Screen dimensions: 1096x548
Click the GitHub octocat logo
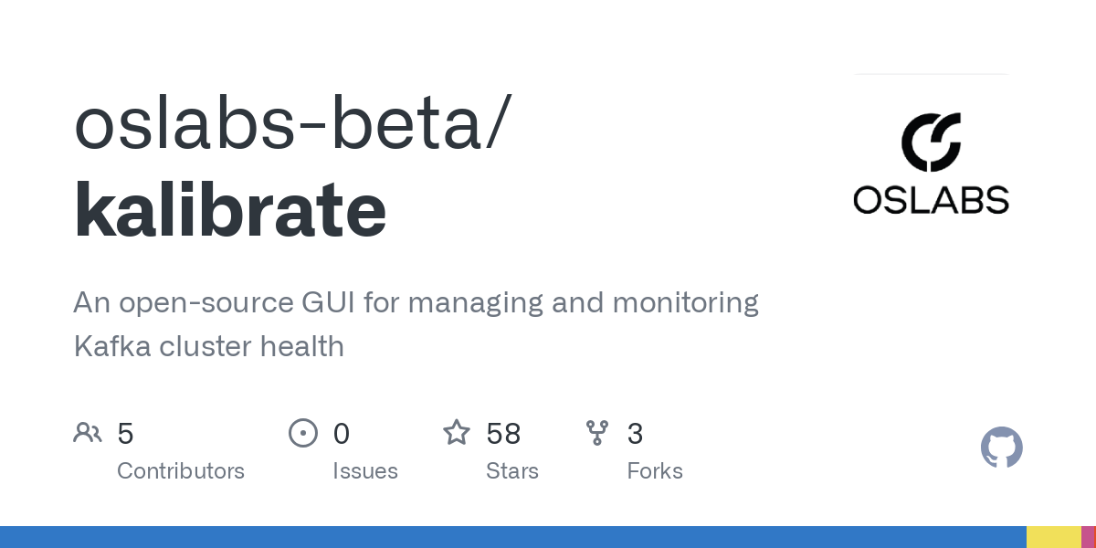pyautogui.click(x=1001, y=448)
